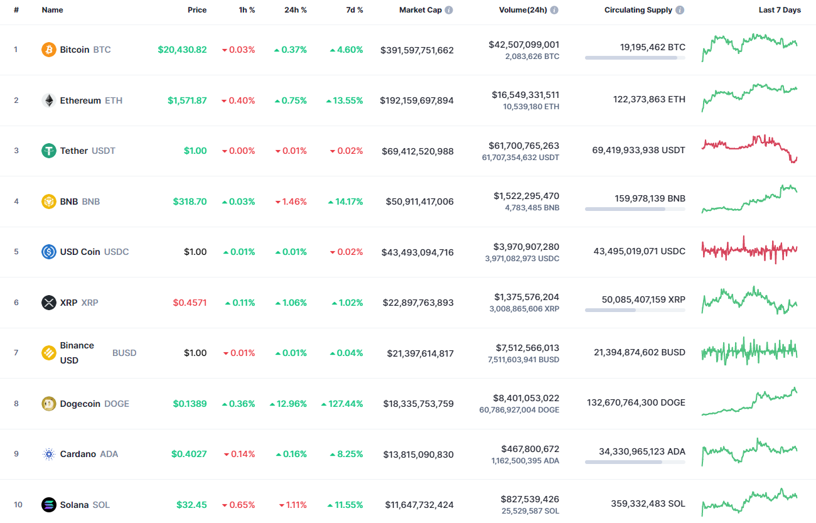Click the BNB coin logo icon
Viewport: 816px width, 523px height.
pos(48,201)
